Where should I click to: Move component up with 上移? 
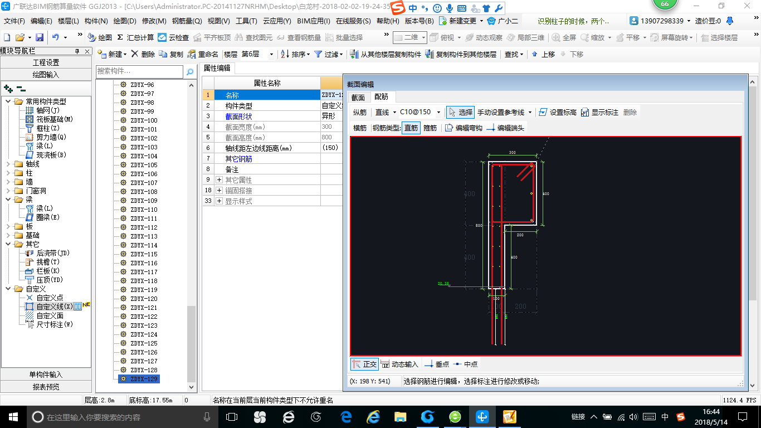click(x=543, y=54)
